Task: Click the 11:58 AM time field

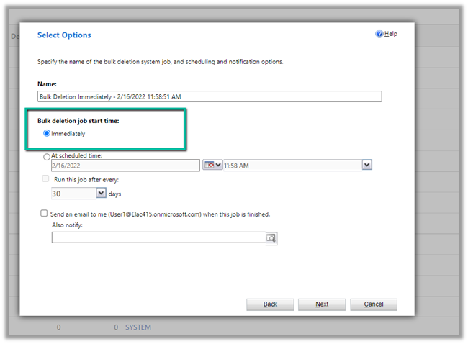Action: 292,166
